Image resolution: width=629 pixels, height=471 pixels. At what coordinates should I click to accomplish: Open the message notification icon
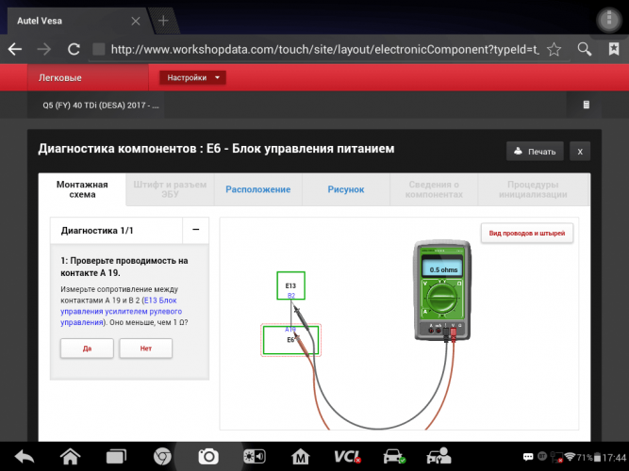(x=528, y=457)
